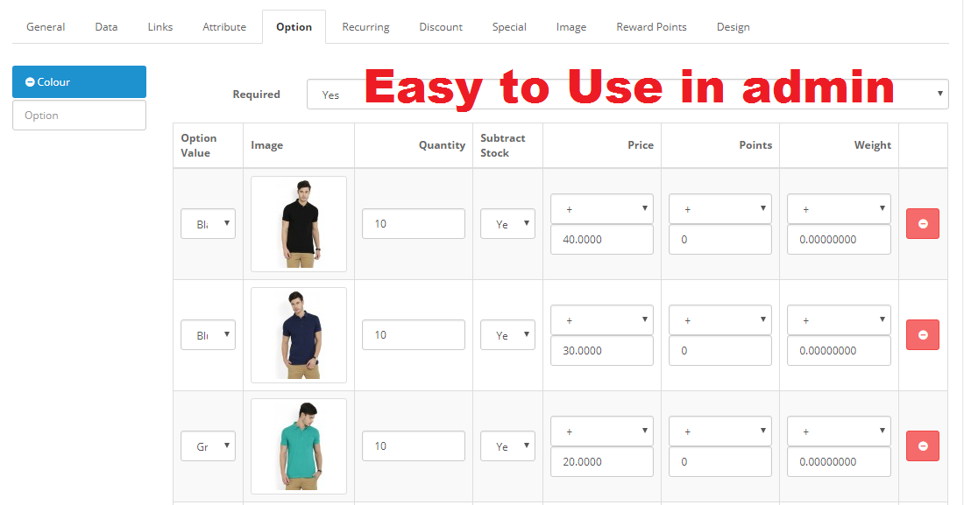Select the Option tab
Screen dimensions: 964x505
pos(294,27)
